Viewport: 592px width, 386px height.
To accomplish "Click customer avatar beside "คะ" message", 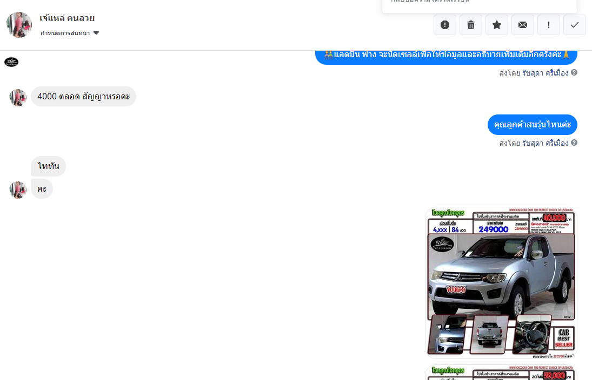I will [18, 189].
